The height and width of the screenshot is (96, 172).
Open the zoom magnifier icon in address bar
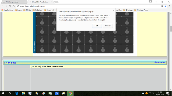162,6
